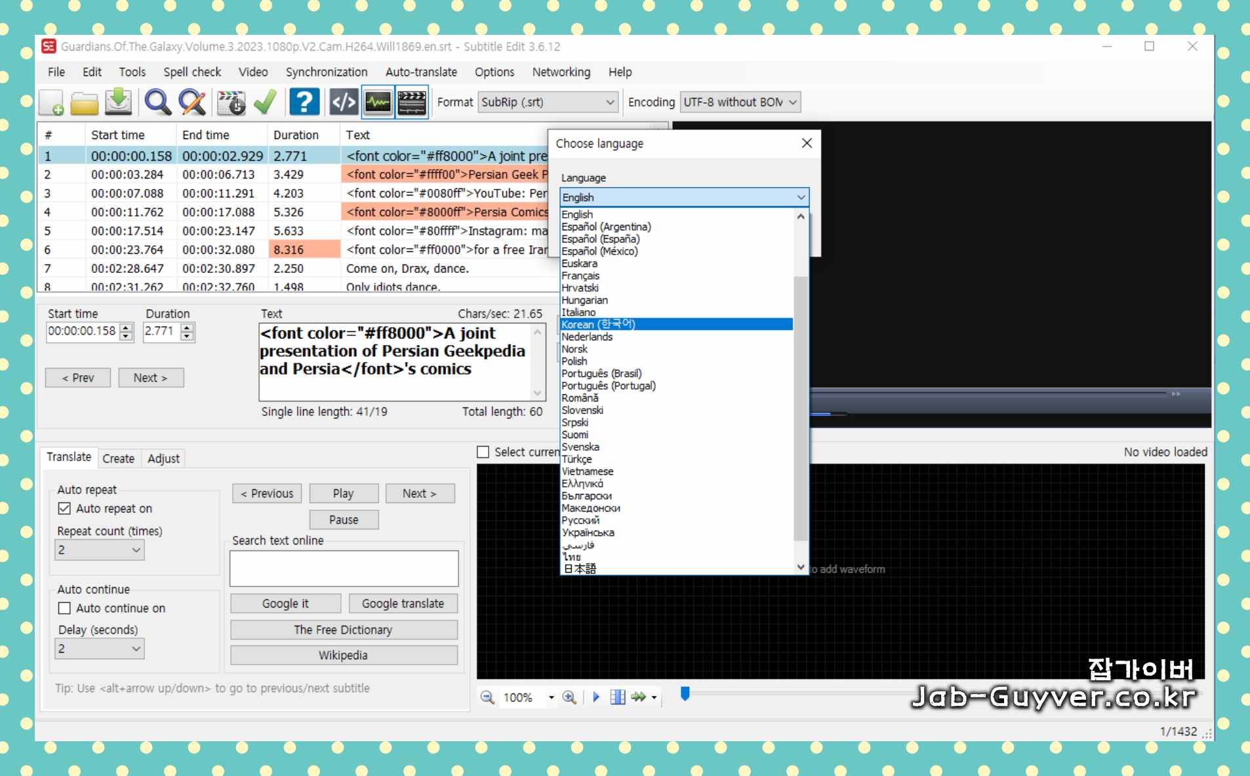This screenshot has width=1250, height=776.
Task: Click The Free Dictionary button
Action: coord(344,630)
